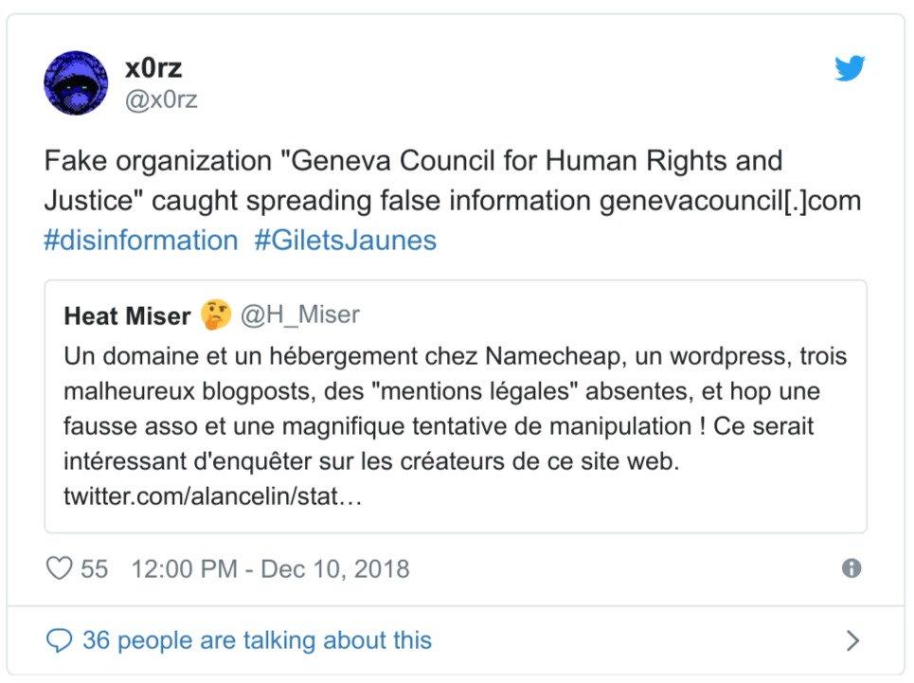Screen dimensions: 914x683
Task: Click the speech bubble conversation icon
Action: (60, 640)
